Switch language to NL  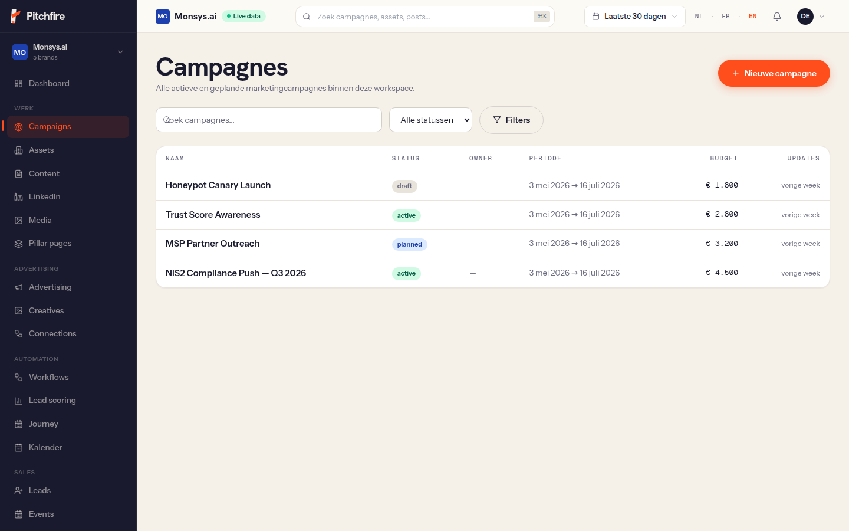699,17
